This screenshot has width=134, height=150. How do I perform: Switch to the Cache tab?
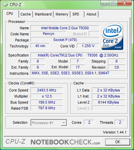(25, 14)
